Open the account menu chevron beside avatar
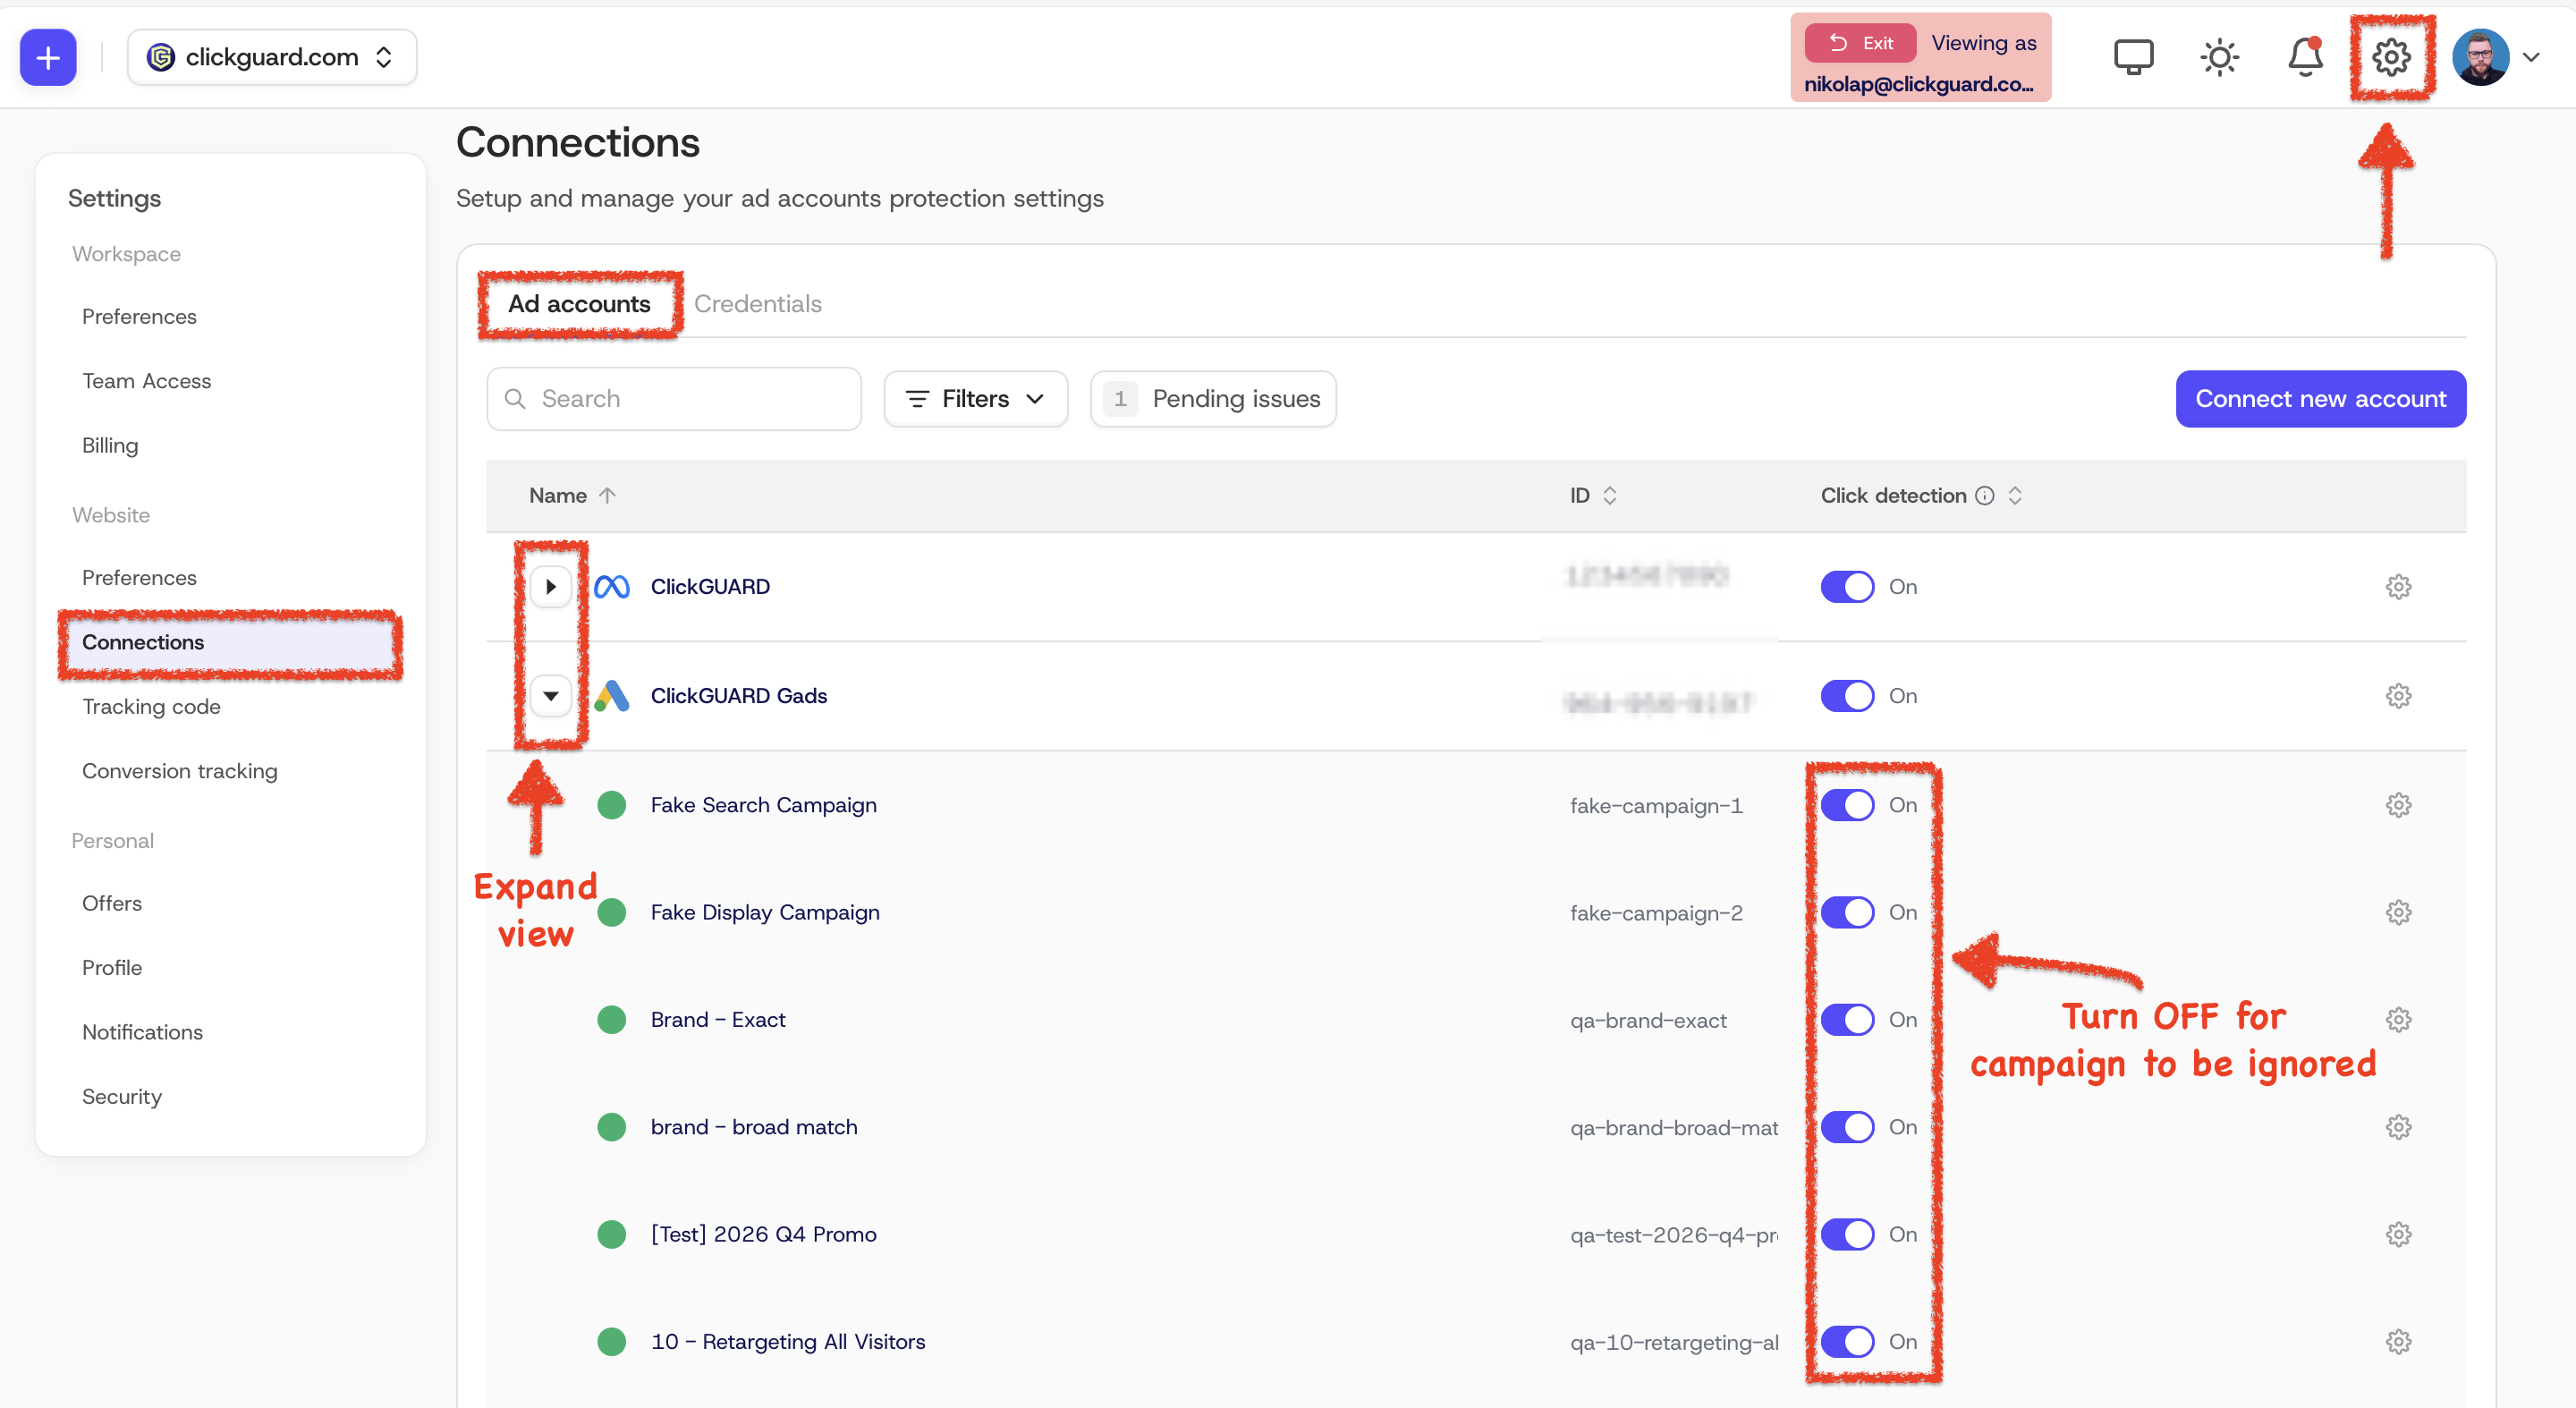 [x=2531, y=57]
